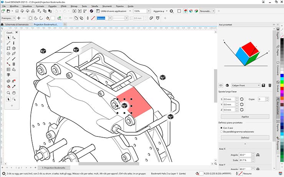Image resolution: width=284 pixels, height=177 pixels.
Task: Open the Caliper Front preset dropdown
Action: coord(258,86)
